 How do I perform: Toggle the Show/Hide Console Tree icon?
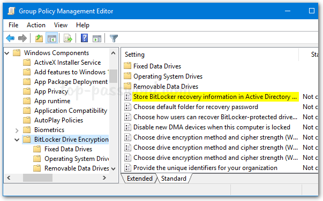pyautogui.click(x=51, y=38)
